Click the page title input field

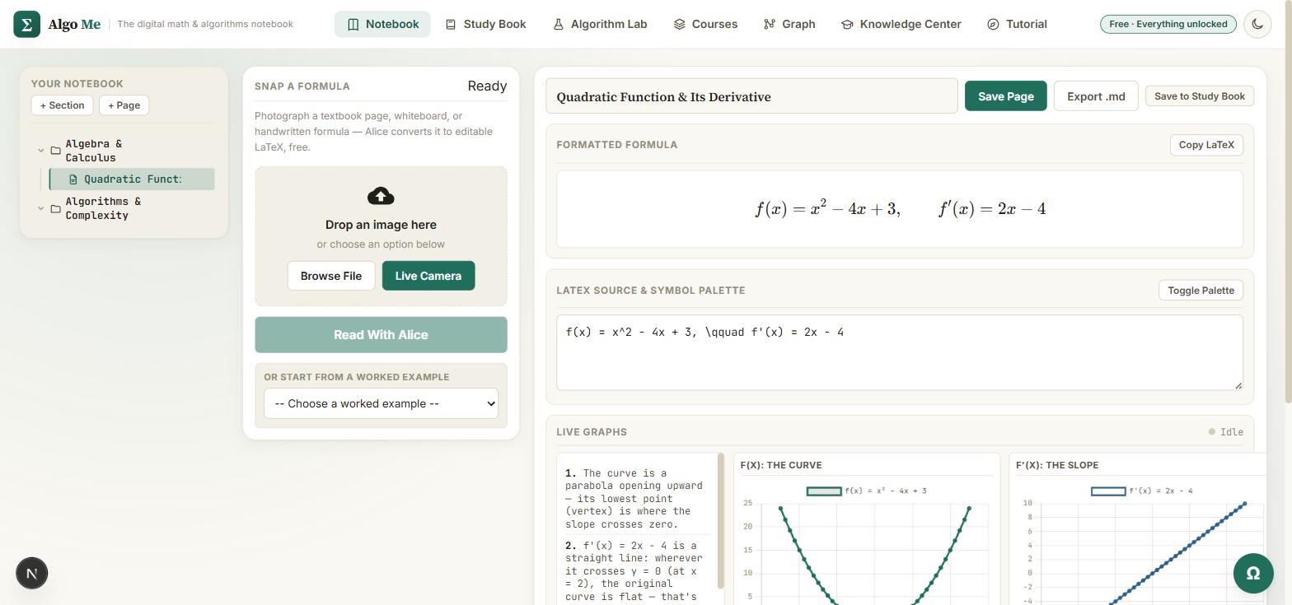pos(751,96)
